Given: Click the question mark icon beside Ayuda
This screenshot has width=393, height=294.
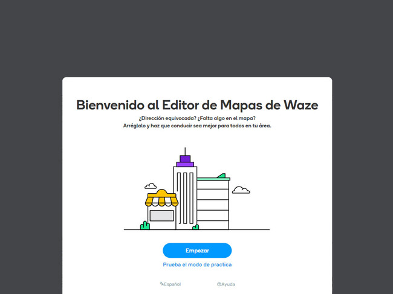Looking at the screenshot, I should (x=219, y=284).
